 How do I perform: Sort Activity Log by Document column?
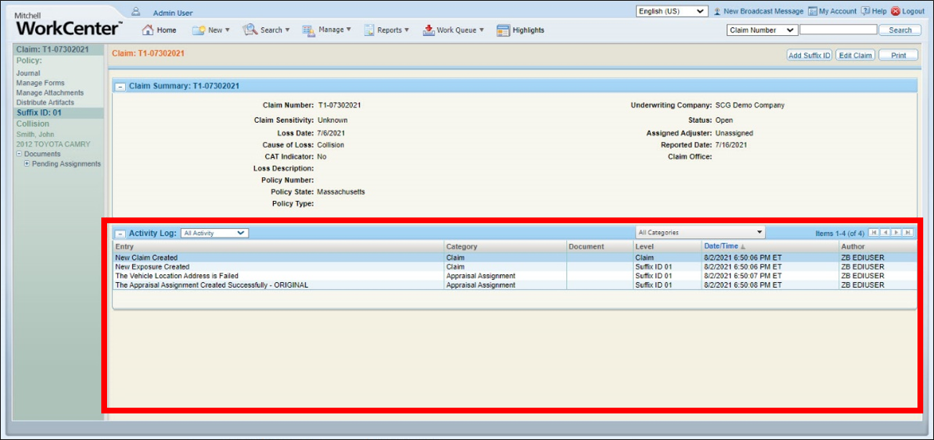click(x=599, y=246)
